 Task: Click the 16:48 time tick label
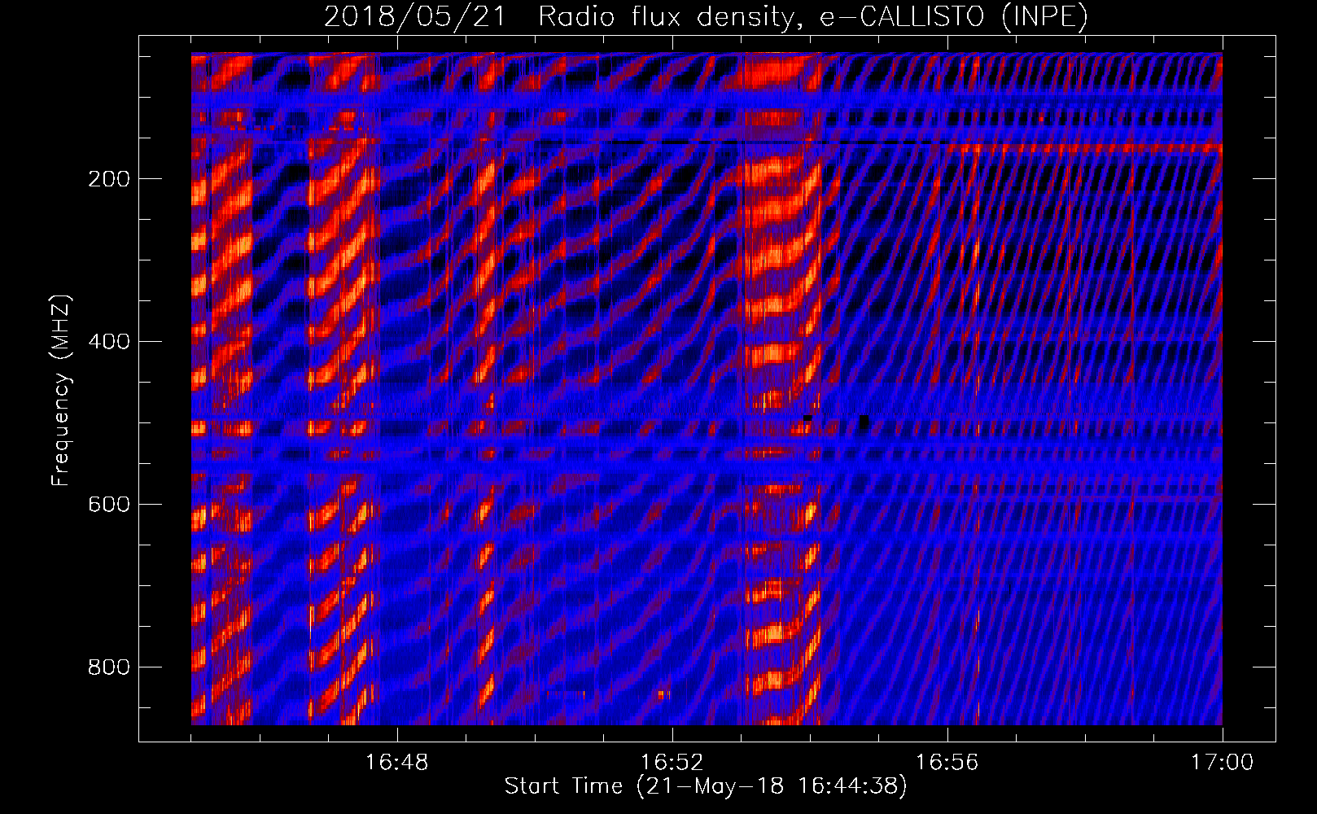397,763
